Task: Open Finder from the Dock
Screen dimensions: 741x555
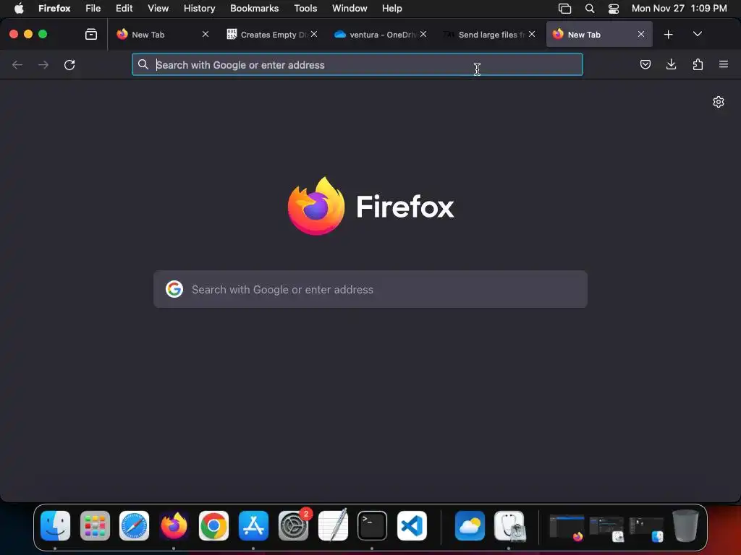Action: point(55,525)
